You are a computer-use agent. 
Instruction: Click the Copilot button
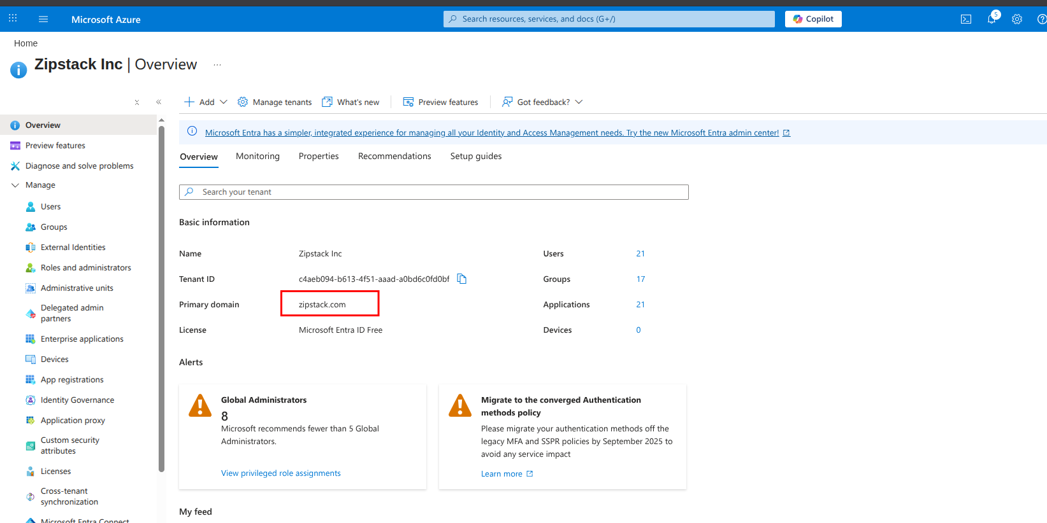[x=813, y=19]
